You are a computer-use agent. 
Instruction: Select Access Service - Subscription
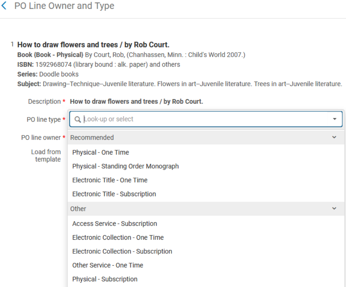[x=114, y=224]
